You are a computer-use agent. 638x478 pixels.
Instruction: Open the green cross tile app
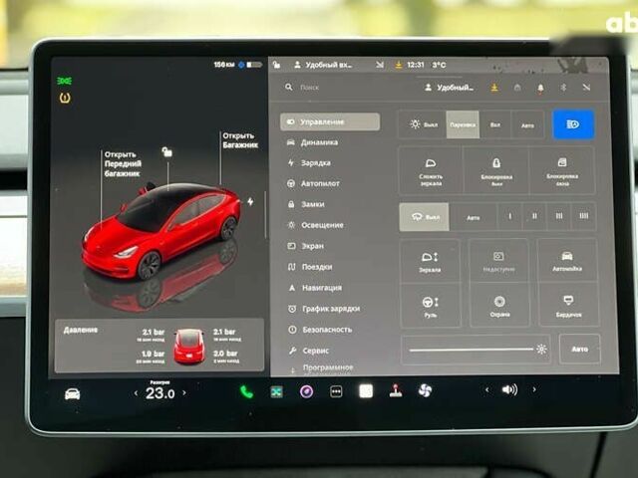pos(277,391)
